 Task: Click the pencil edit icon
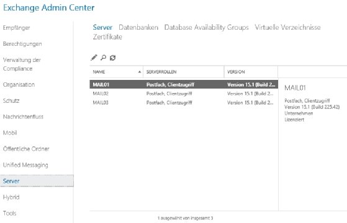94,58
